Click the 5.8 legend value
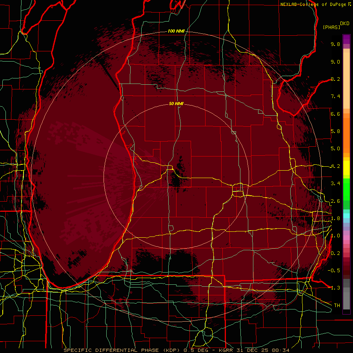 point(335,131)
